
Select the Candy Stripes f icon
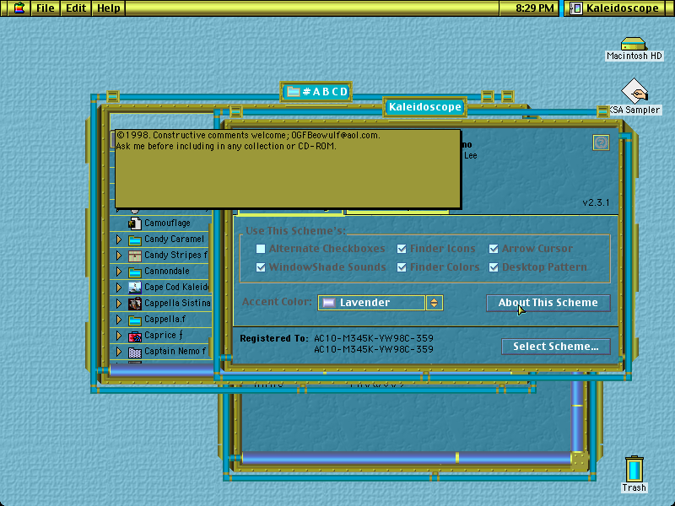tap(135, 256)
